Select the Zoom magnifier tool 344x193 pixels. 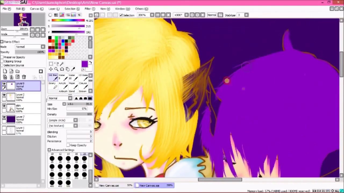pos(56,69)
